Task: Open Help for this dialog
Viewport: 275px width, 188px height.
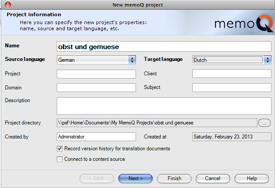Action: coord(252,178)
